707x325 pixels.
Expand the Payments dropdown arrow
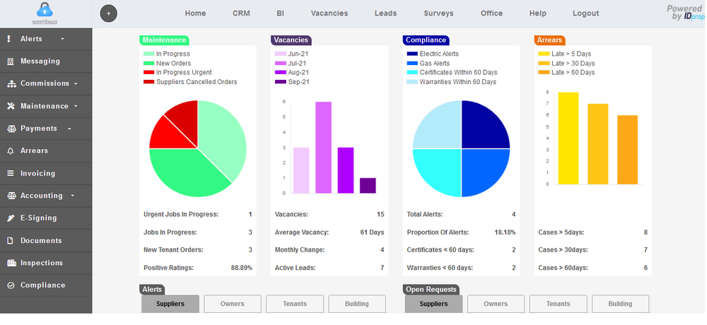[x=69, y=129]
